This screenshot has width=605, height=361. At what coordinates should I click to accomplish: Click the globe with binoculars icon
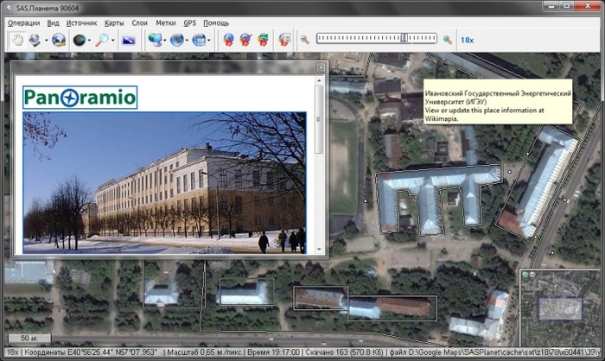coord(59,40)
